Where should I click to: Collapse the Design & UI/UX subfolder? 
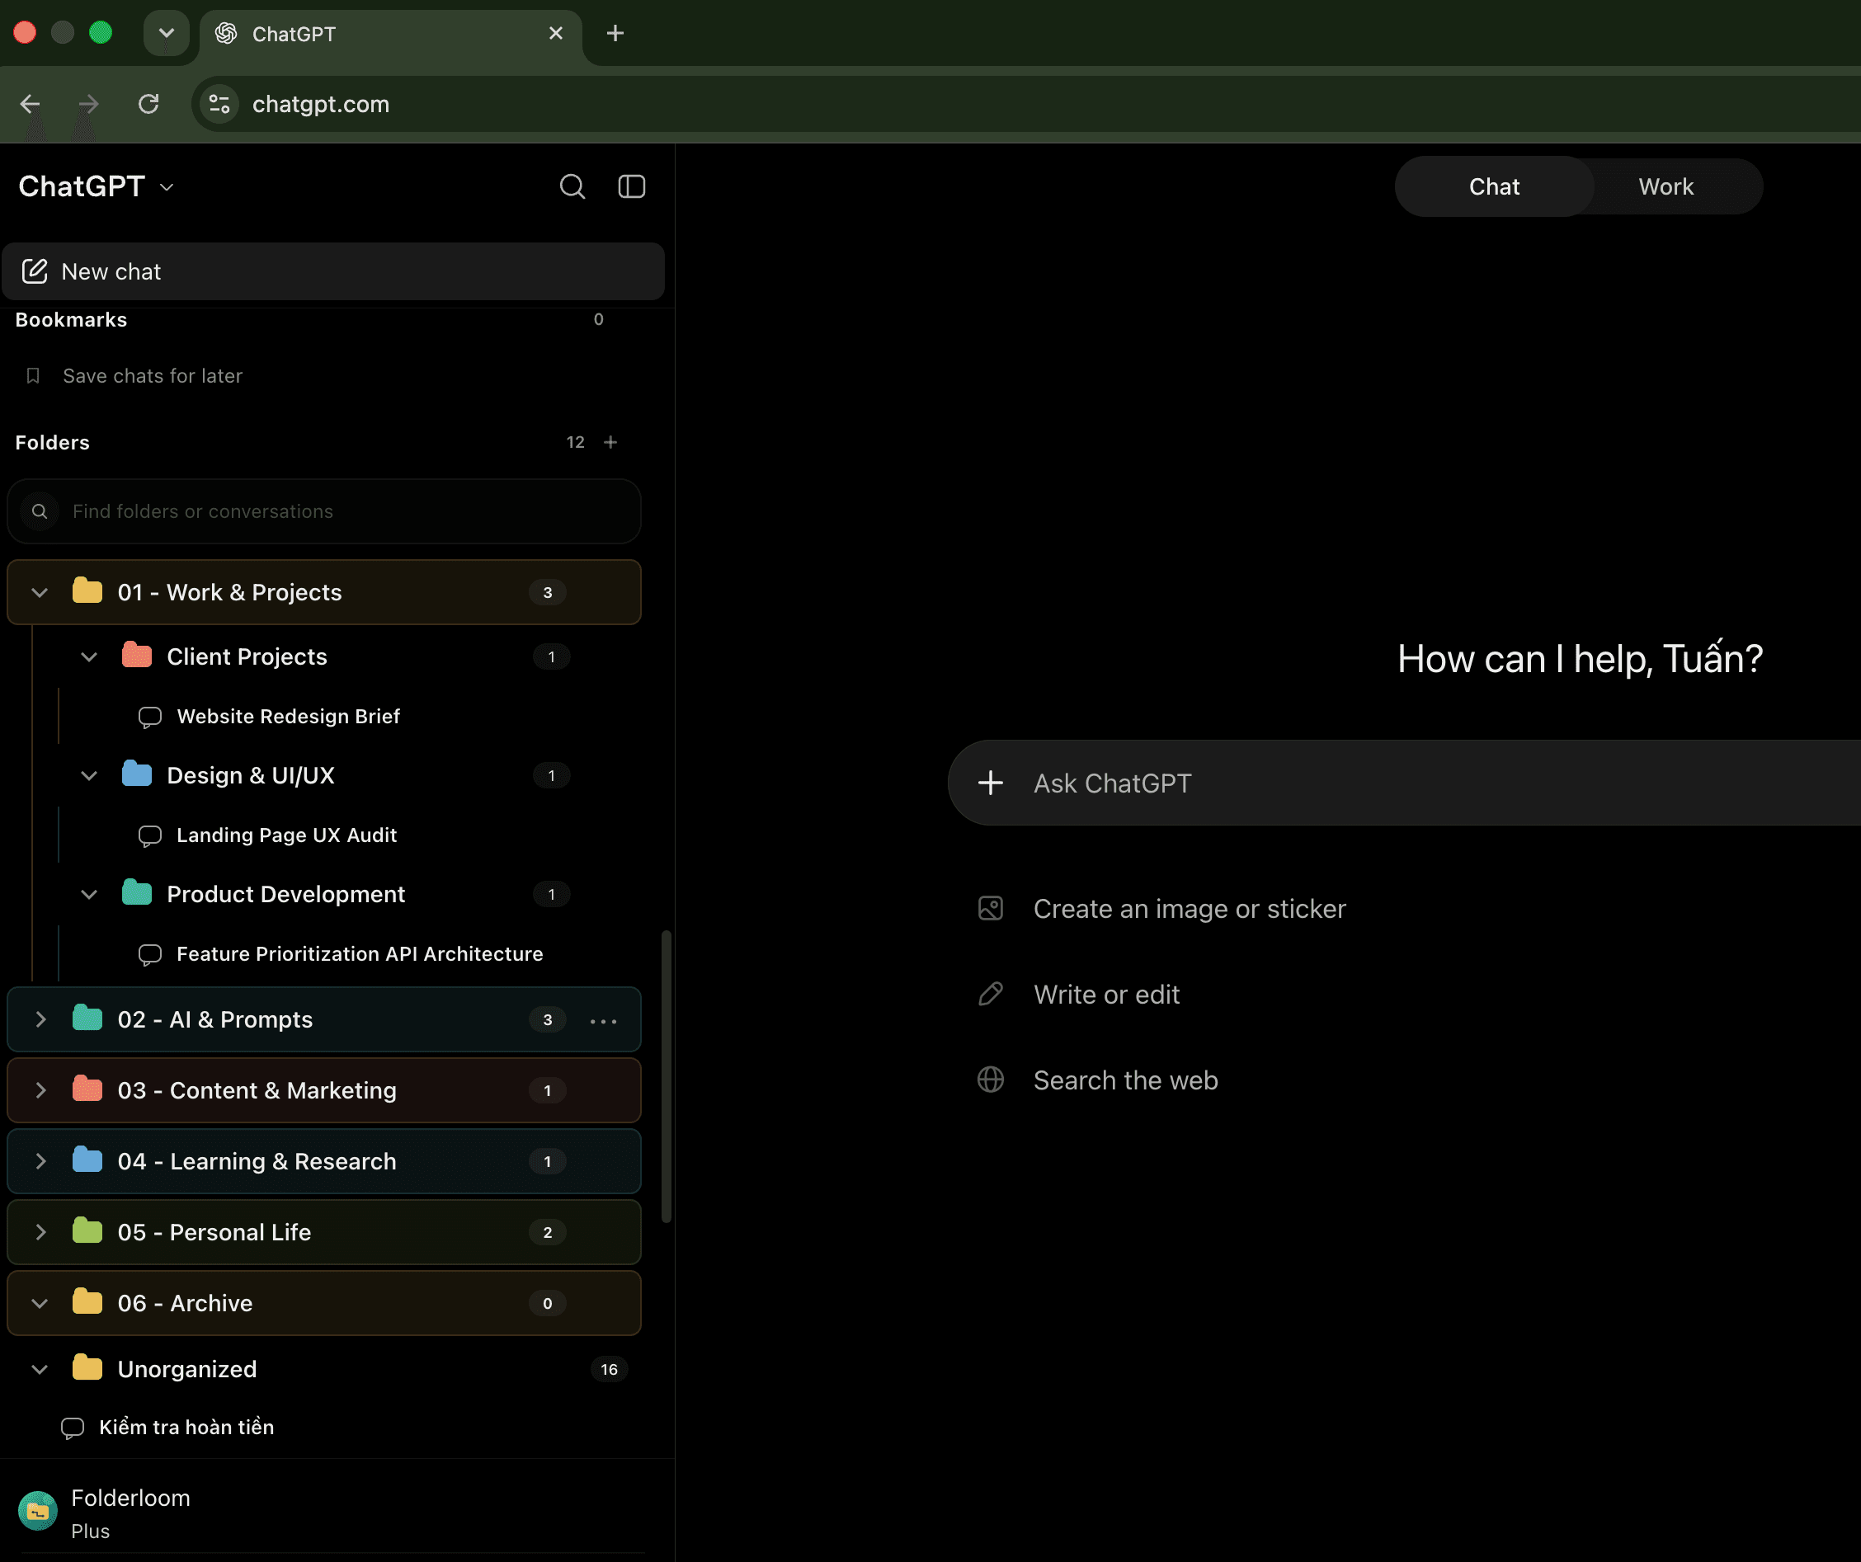click(90, 775)
